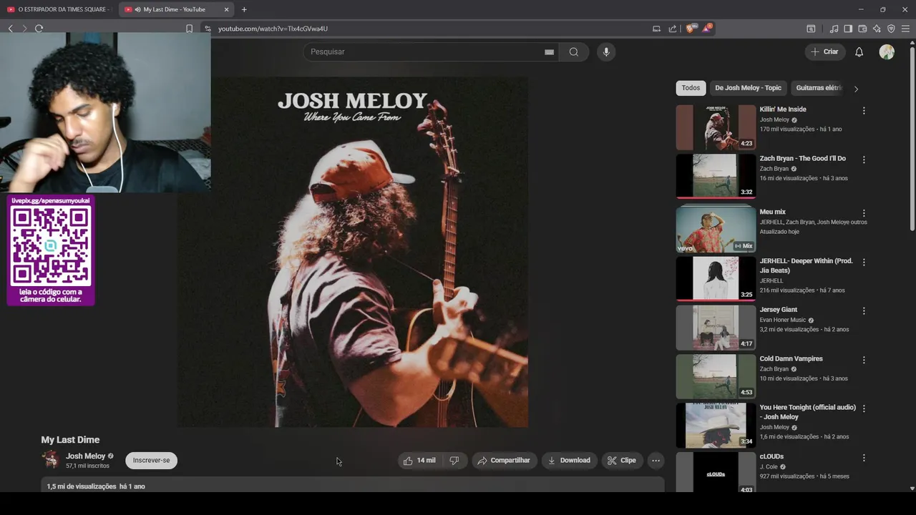Click the magnifying glass search button
This screenshot has width=916, height=515.
(x=574, y=51)
